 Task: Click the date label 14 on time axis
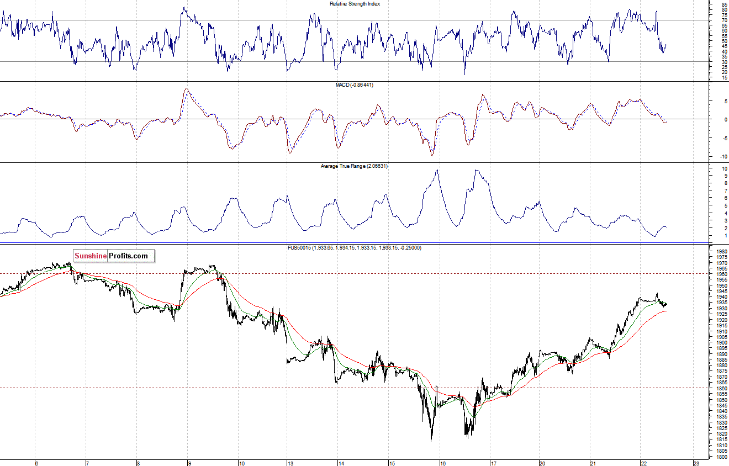[x=341, y=463]
